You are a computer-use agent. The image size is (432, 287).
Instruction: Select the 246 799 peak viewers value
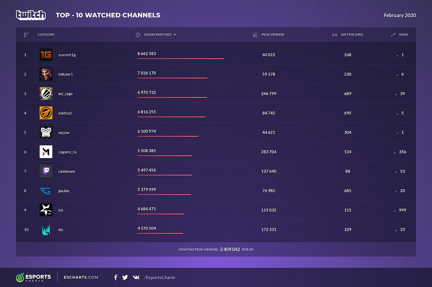[269, 94]
